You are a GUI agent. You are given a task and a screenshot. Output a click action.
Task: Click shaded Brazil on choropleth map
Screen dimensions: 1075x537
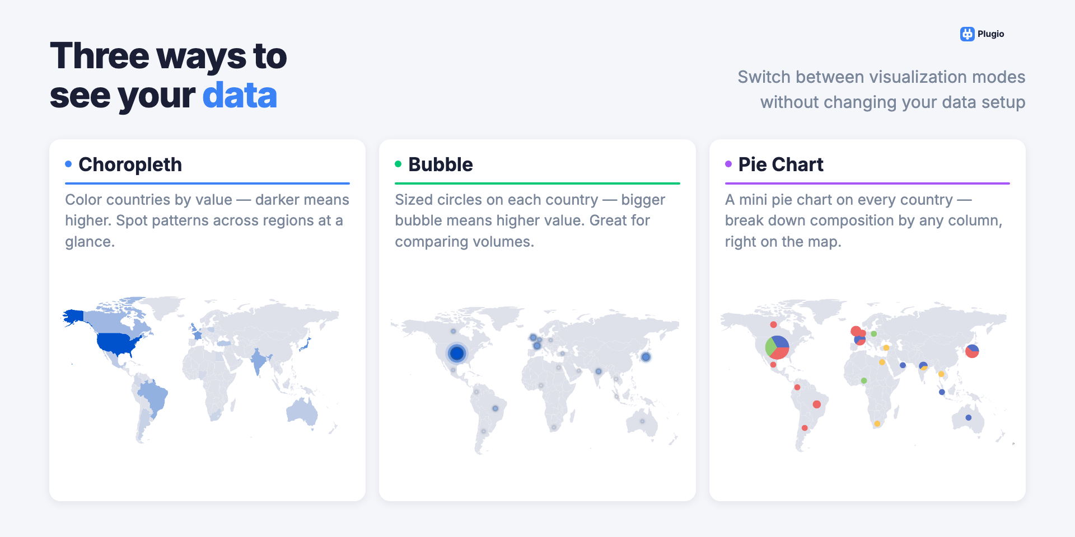[x=154, y=396]
